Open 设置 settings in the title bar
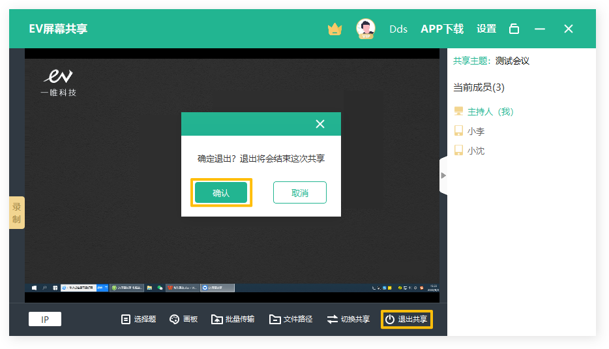 click(486, 29)
